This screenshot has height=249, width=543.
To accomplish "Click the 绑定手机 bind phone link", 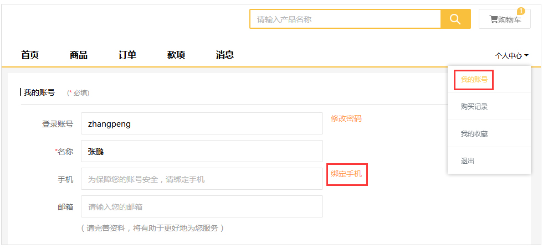I will tap(346, 174).
